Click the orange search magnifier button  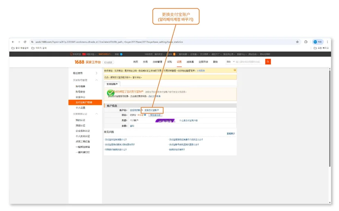268,62
